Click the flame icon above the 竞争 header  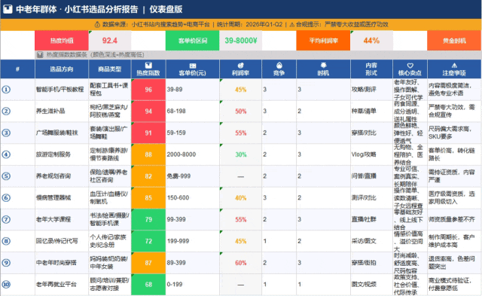click(x=279, y=66)
